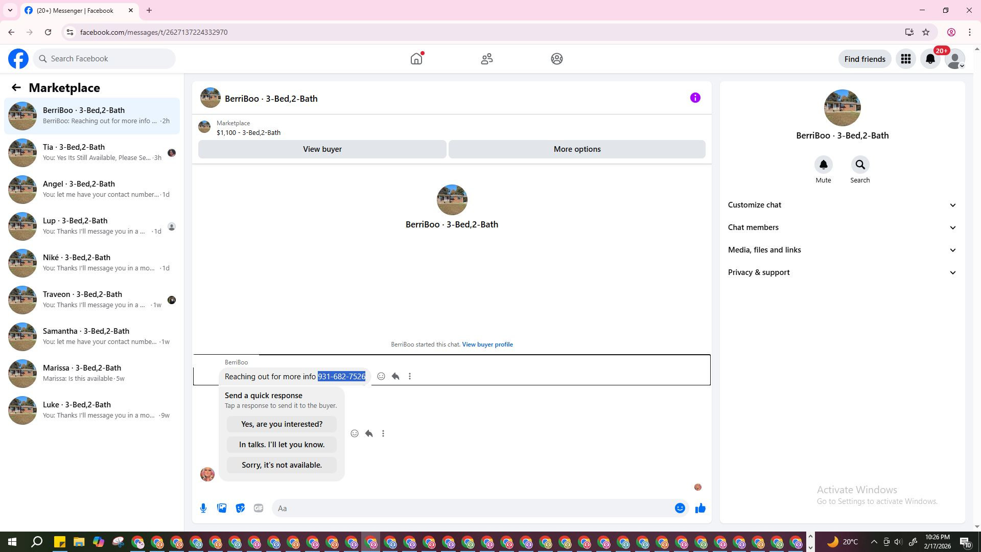Expand the Chat members section
Image resolution: width=981 pixels, height=552 pixels.
(x=842, y=227)
